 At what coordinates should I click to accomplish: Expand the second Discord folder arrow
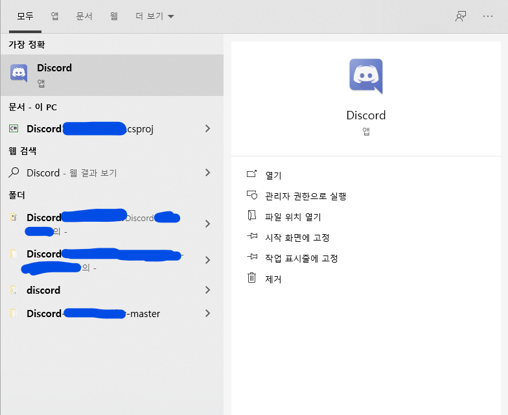(207, 260)
